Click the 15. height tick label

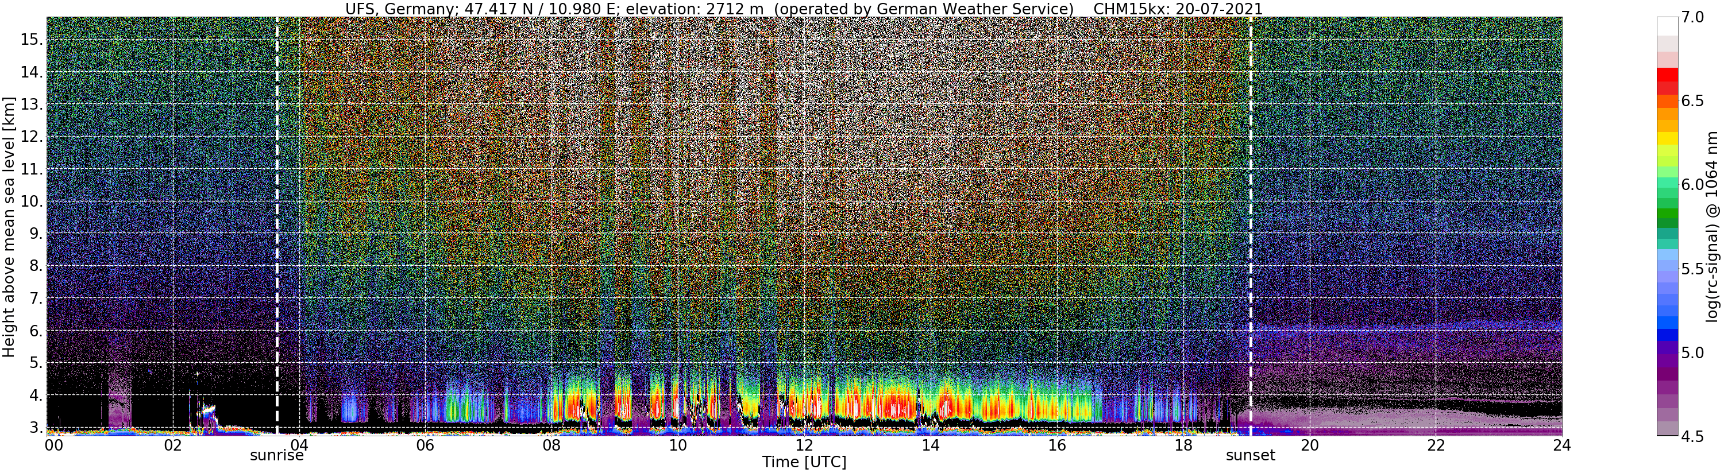point(32,40)
